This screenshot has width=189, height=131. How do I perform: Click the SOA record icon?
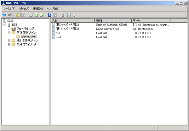tap(53, 25)
